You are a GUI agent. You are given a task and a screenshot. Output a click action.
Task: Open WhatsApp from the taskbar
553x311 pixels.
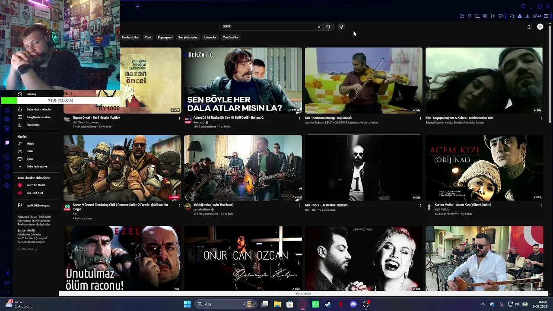pos(315,304)
